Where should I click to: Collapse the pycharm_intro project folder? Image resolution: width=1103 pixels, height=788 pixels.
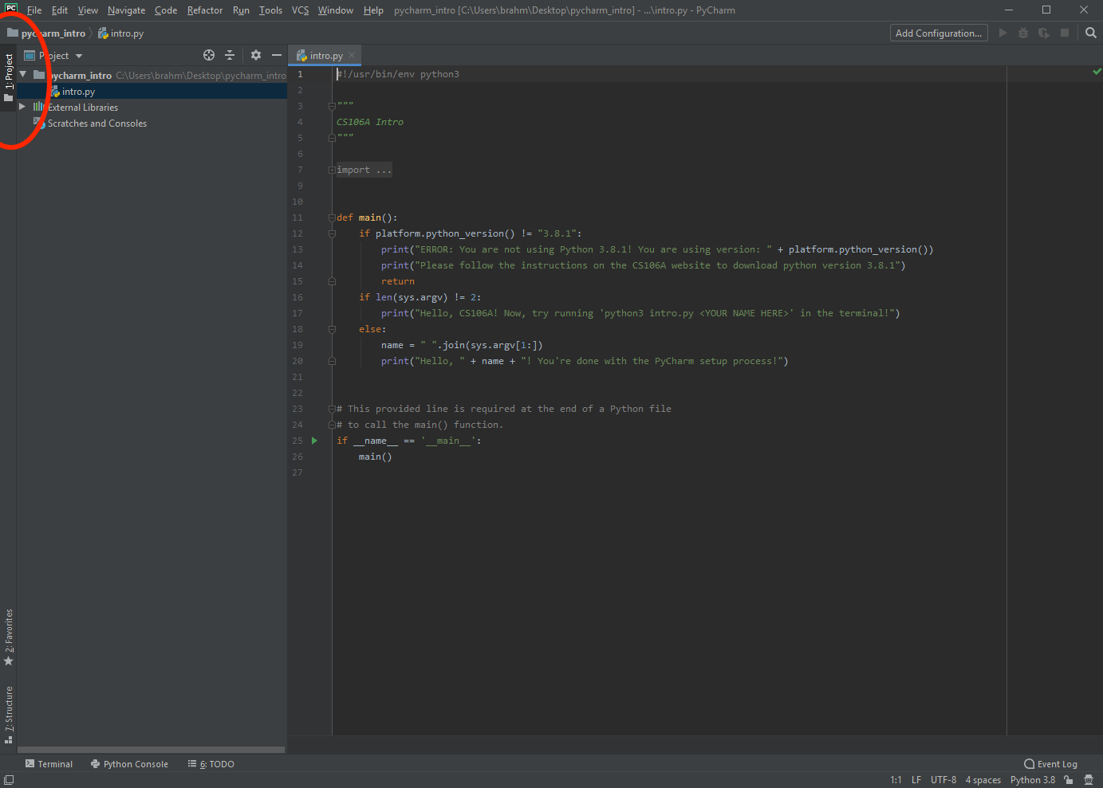(x=21, y=75)
